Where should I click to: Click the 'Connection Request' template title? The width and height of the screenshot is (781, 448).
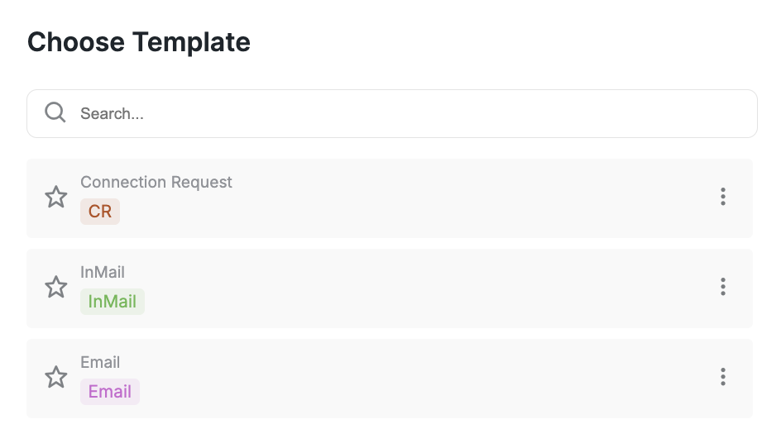point(156,182)
